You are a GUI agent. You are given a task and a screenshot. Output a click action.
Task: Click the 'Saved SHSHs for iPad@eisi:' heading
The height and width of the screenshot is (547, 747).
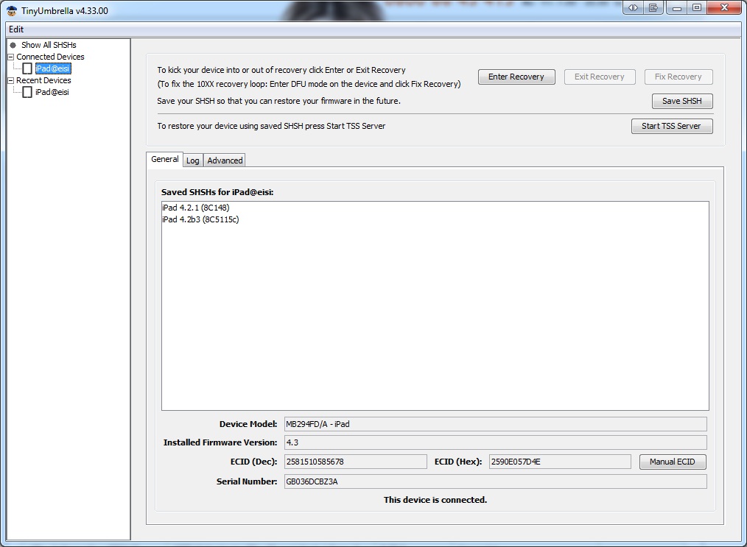(217, 192)
